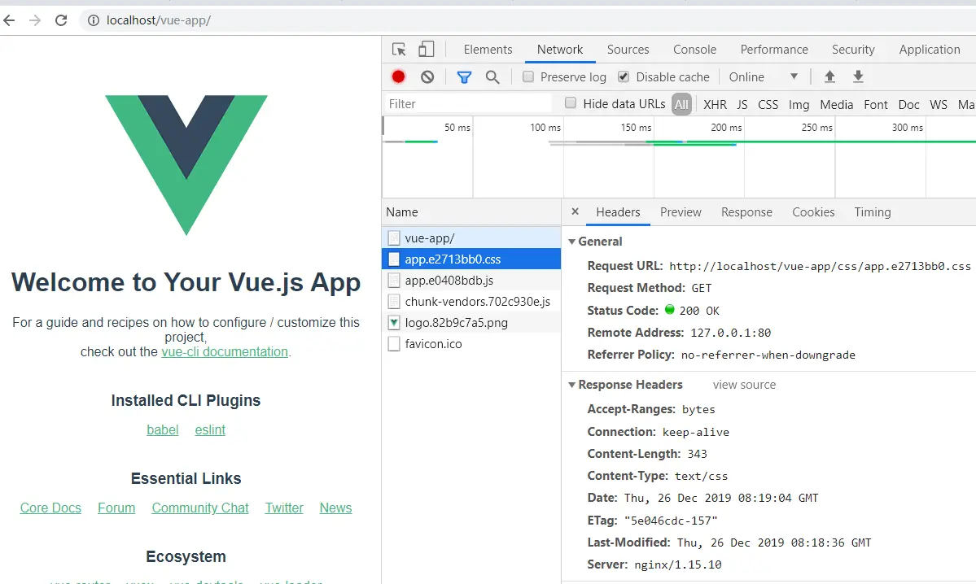The image size is (976, 584).
Task: Close the request details pane
Action: tap(576, 211)
